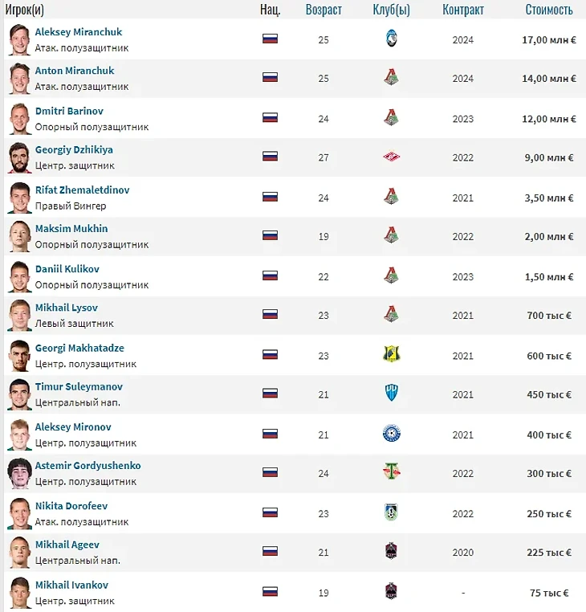Open club crest next to Nikita Dorofeev
Image resolution: width=586 pixels, height=612 pixels.
[391, 512]
